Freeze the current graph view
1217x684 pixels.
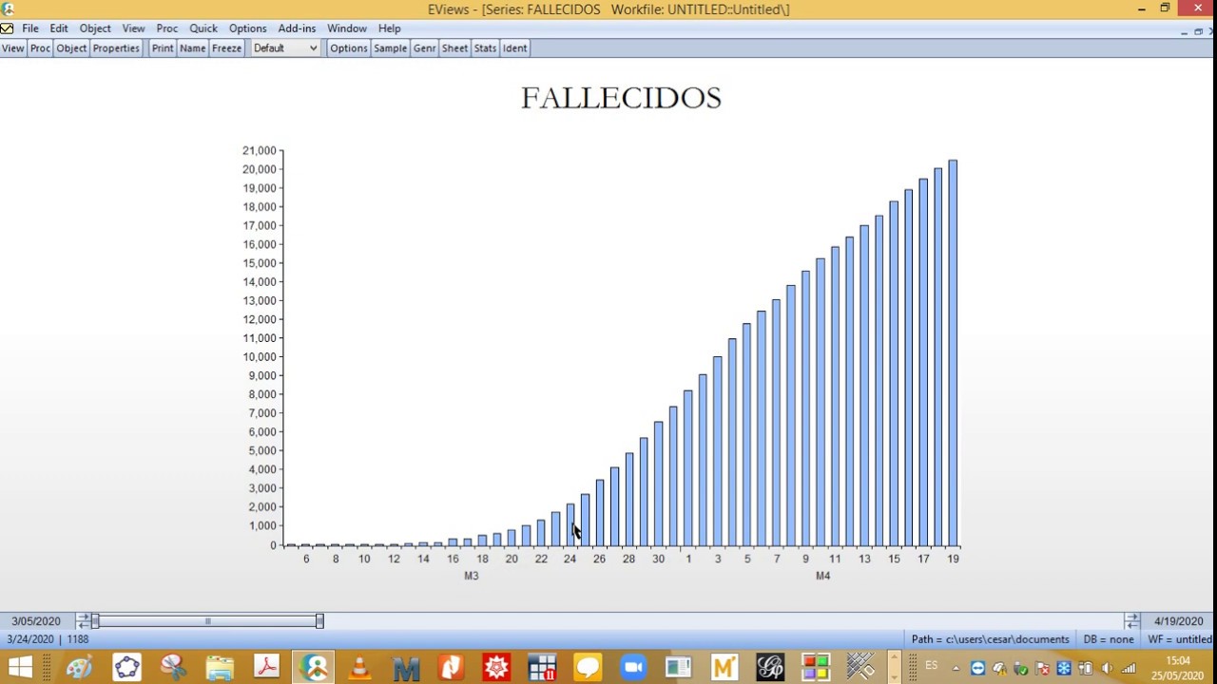[x=226, y=48]
